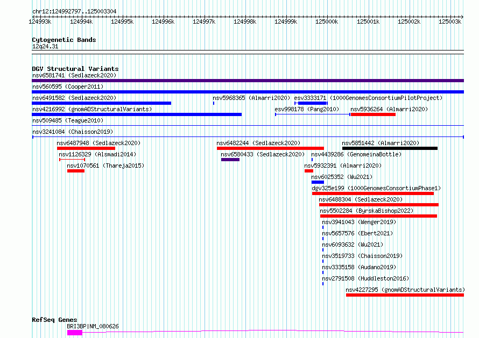The height and width of the screenshot is (338, 479).
Task: Click the BRI3BP|NM_080626 gene label
Action: pos(93,326)
